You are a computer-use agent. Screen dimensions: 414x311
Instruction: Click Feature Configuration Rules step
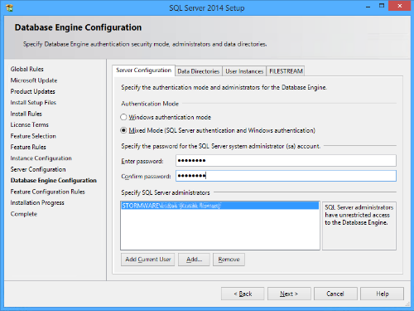(x=48, y=192)
